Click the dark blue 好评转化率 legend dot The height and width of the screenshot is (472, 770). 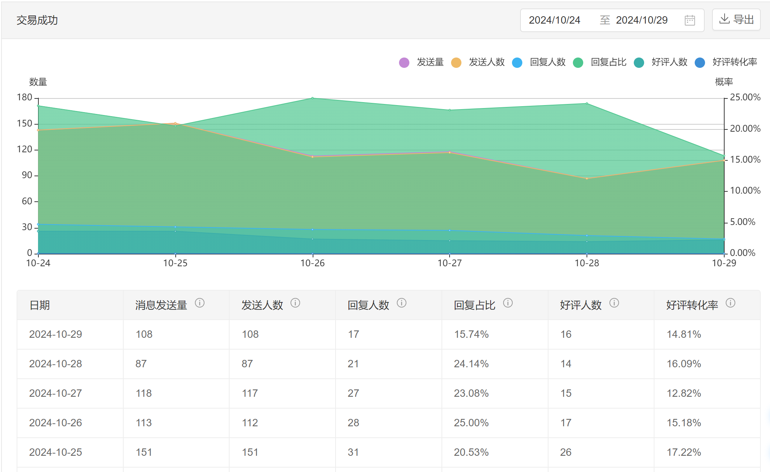coord(700,63)
